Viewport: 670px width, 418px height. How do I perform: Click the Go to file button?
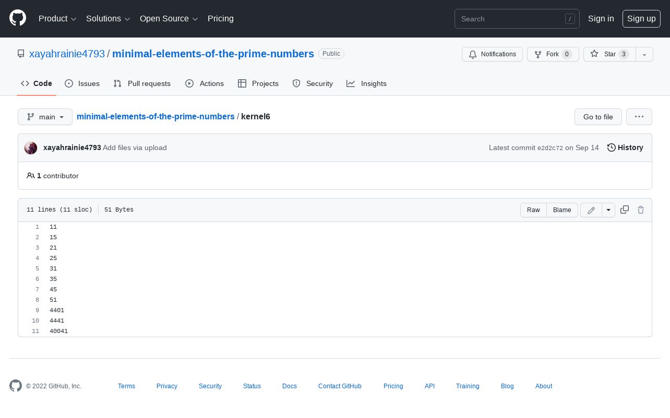point(598,117)
